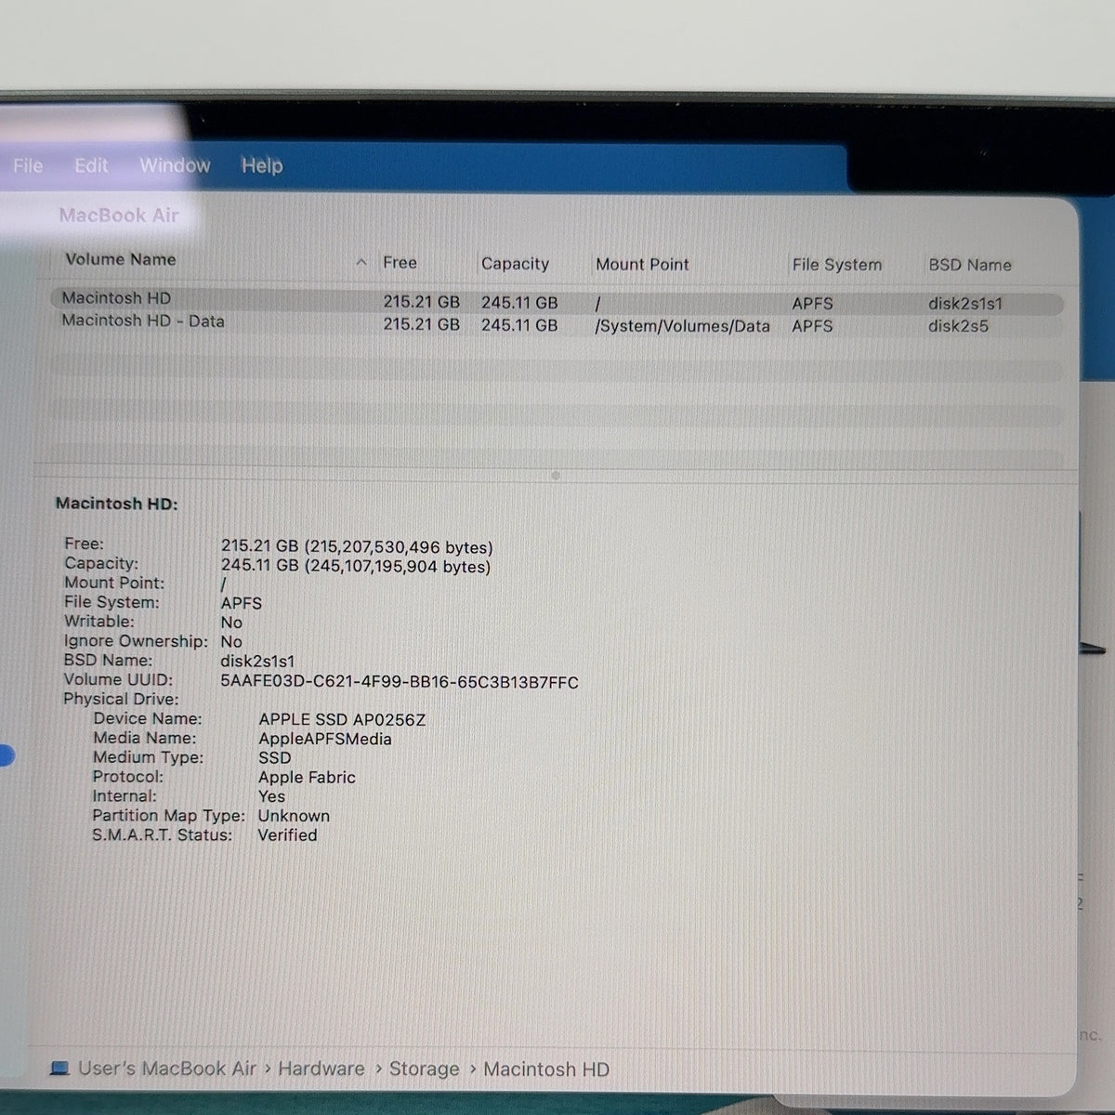This screenshot has width=1115, height=1115.
Task: Click disk2s1s1 in the BSD Name column
Action: click(x=964, y=304)
